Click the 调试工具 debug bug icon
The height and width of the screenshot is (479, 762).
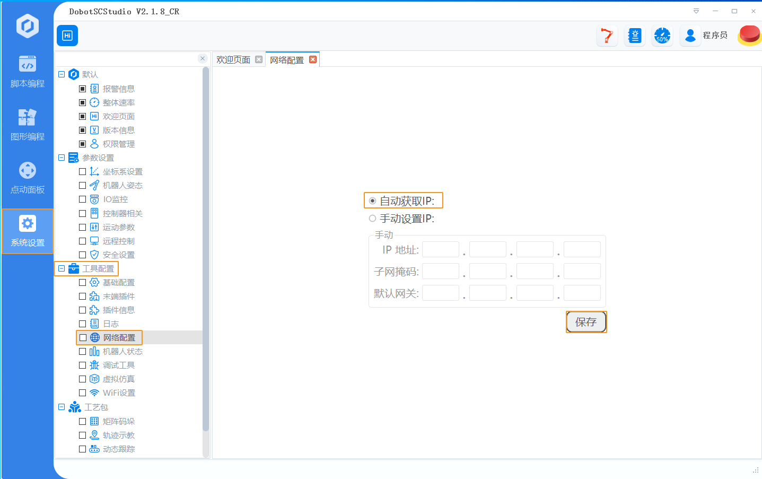point(94,365)
